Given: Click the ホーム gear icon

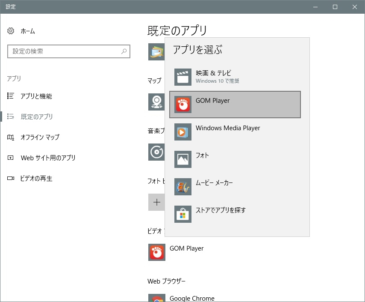Looking at the screenshot, I should (x=11, y=31).
